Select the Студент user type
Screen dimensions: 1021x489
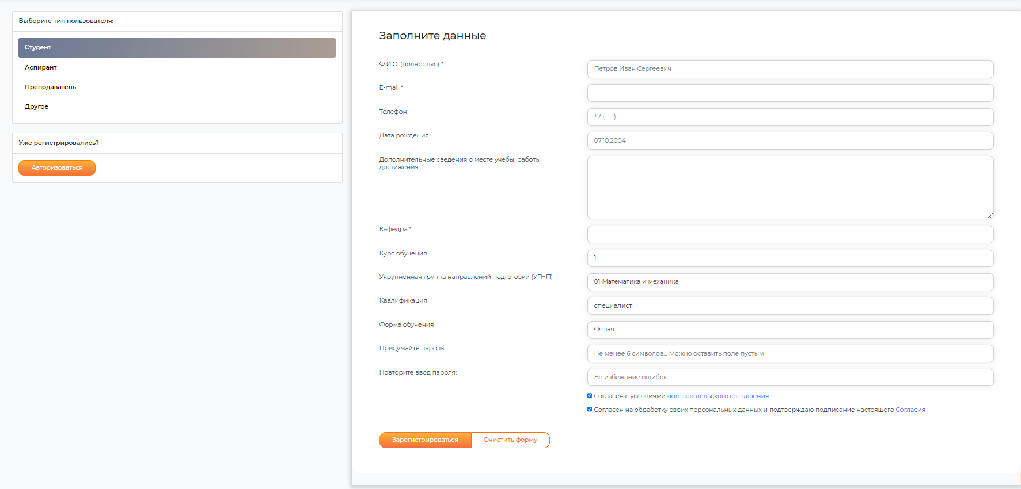tap(176, 48)
